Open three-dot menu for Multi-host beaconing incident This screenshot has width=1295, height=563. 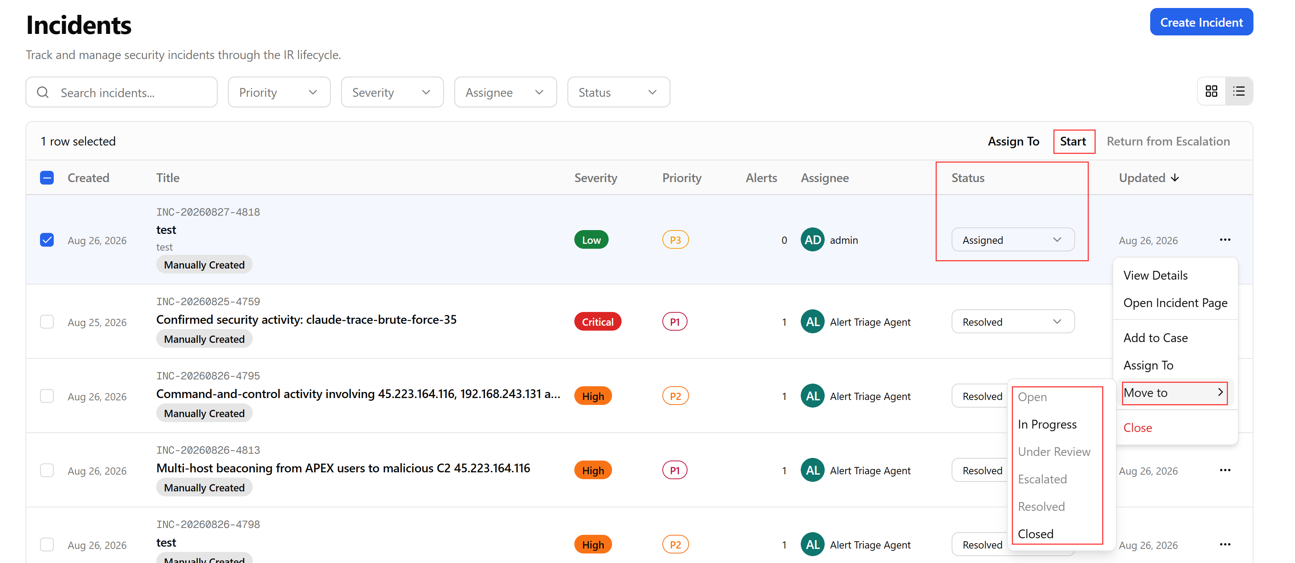coord(1225,470)
